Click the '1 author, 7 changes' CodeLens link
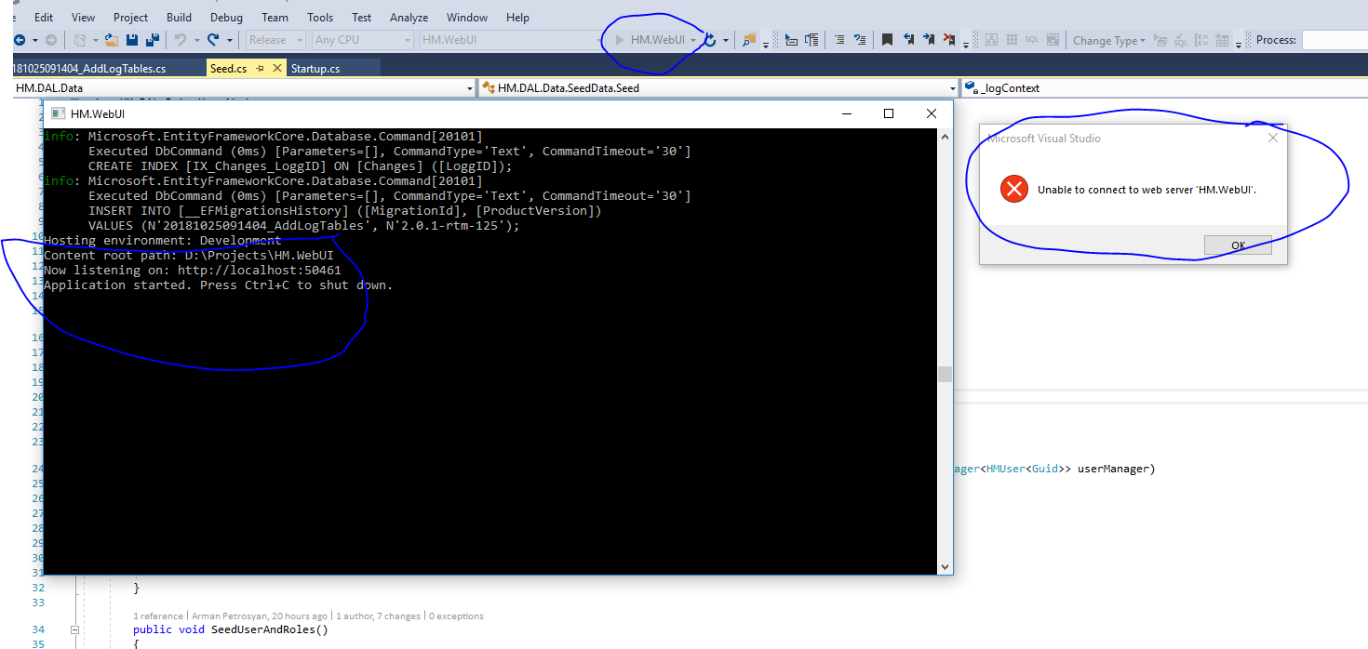Screen dimensions: 1368x649 378,616
